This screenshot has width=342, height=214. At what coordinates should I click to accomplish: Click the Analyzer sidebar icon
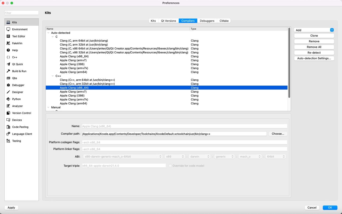click(x=8, y=106)
